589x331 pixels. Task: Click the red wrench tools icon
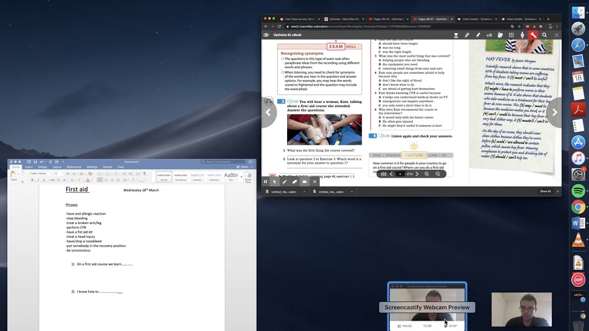(x=533, y=35)
